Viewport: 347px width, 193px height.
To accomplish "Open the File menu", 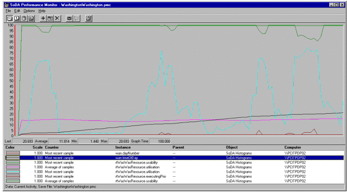I will [x=8, y=11].
